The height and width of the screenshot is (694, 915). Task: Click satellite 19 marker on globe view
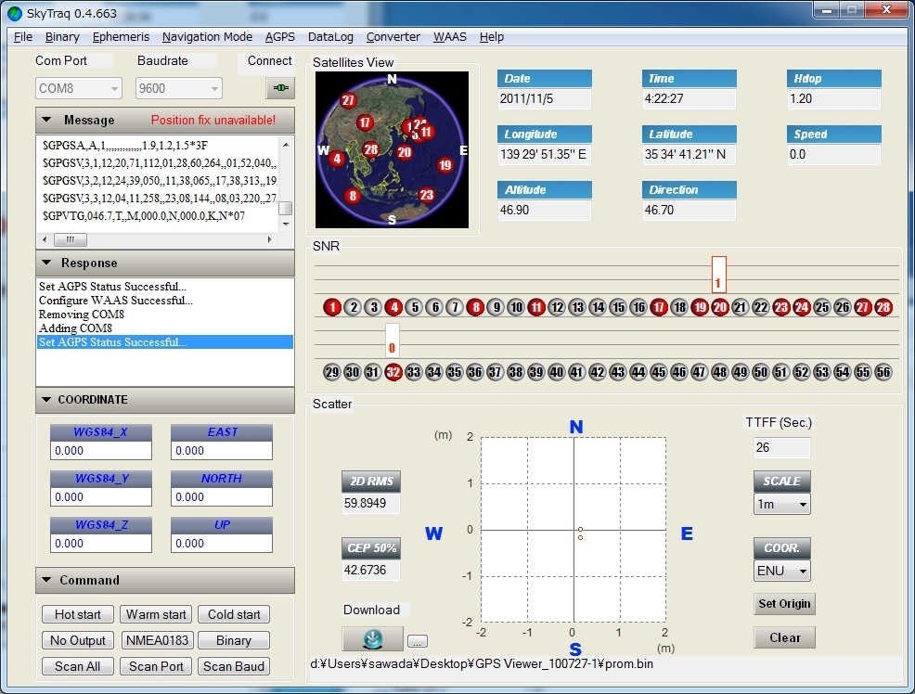(445, 165)
